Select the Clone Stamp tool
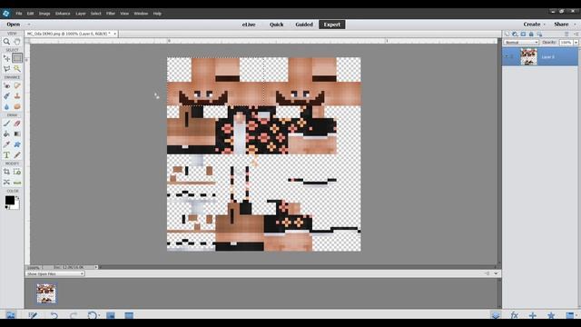The width and height of the screenshot is (581, 327). pos(17,96)
